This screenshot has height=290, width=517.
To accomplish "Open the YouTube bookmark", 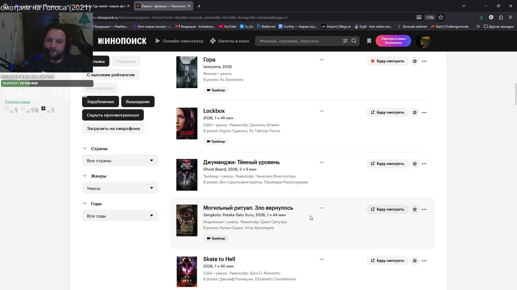I will click(x=227, y=27).
